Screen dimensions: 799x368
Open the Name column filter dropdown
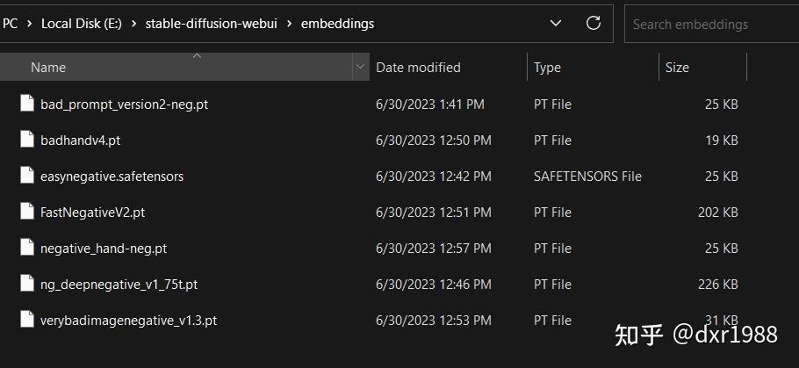(x=360, y=68)
